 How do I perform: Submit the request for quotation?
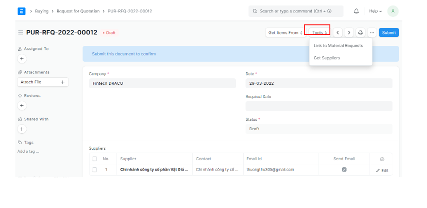point(388,32)
